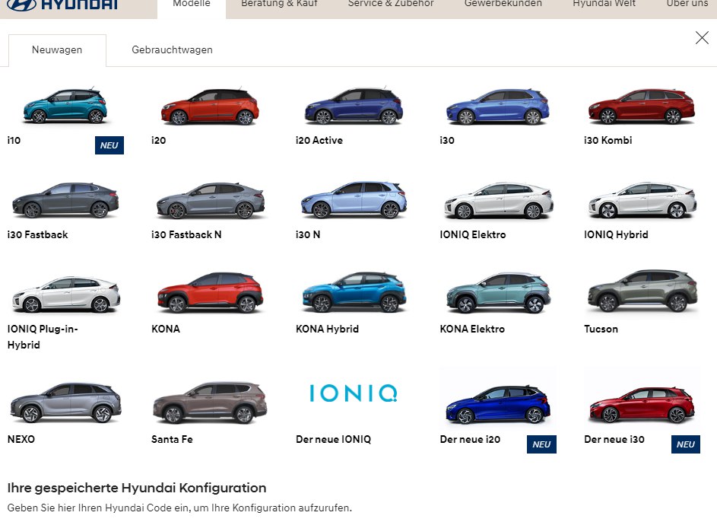The height and width of the screenshot is (522, 717).
Task: Open the i20 model text link
Action: tap(158, 141)
